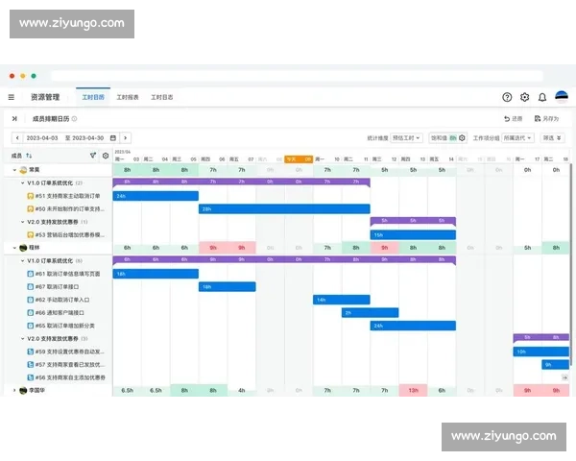Screen dimensions: 576x461
Task: Click the 还原 restore button
Action: [x=514, y=118]
